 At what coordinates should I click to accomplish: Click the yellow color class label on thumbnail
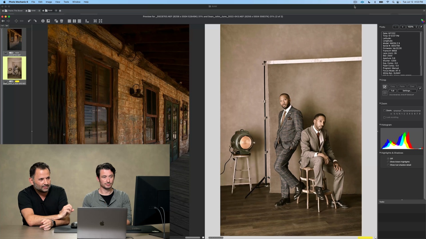coord(17,81)
